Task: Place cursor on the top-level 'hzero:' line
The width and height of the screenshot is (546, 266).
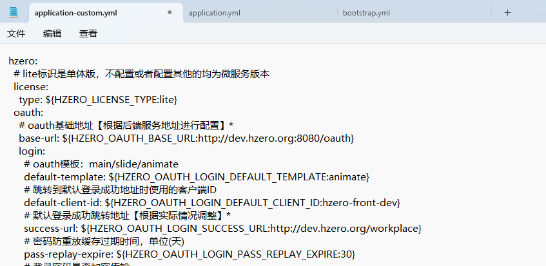Action: point(23,61)
